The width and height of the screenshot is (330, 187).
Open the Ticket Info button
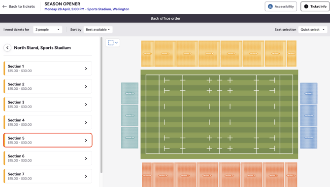[315, 6]
